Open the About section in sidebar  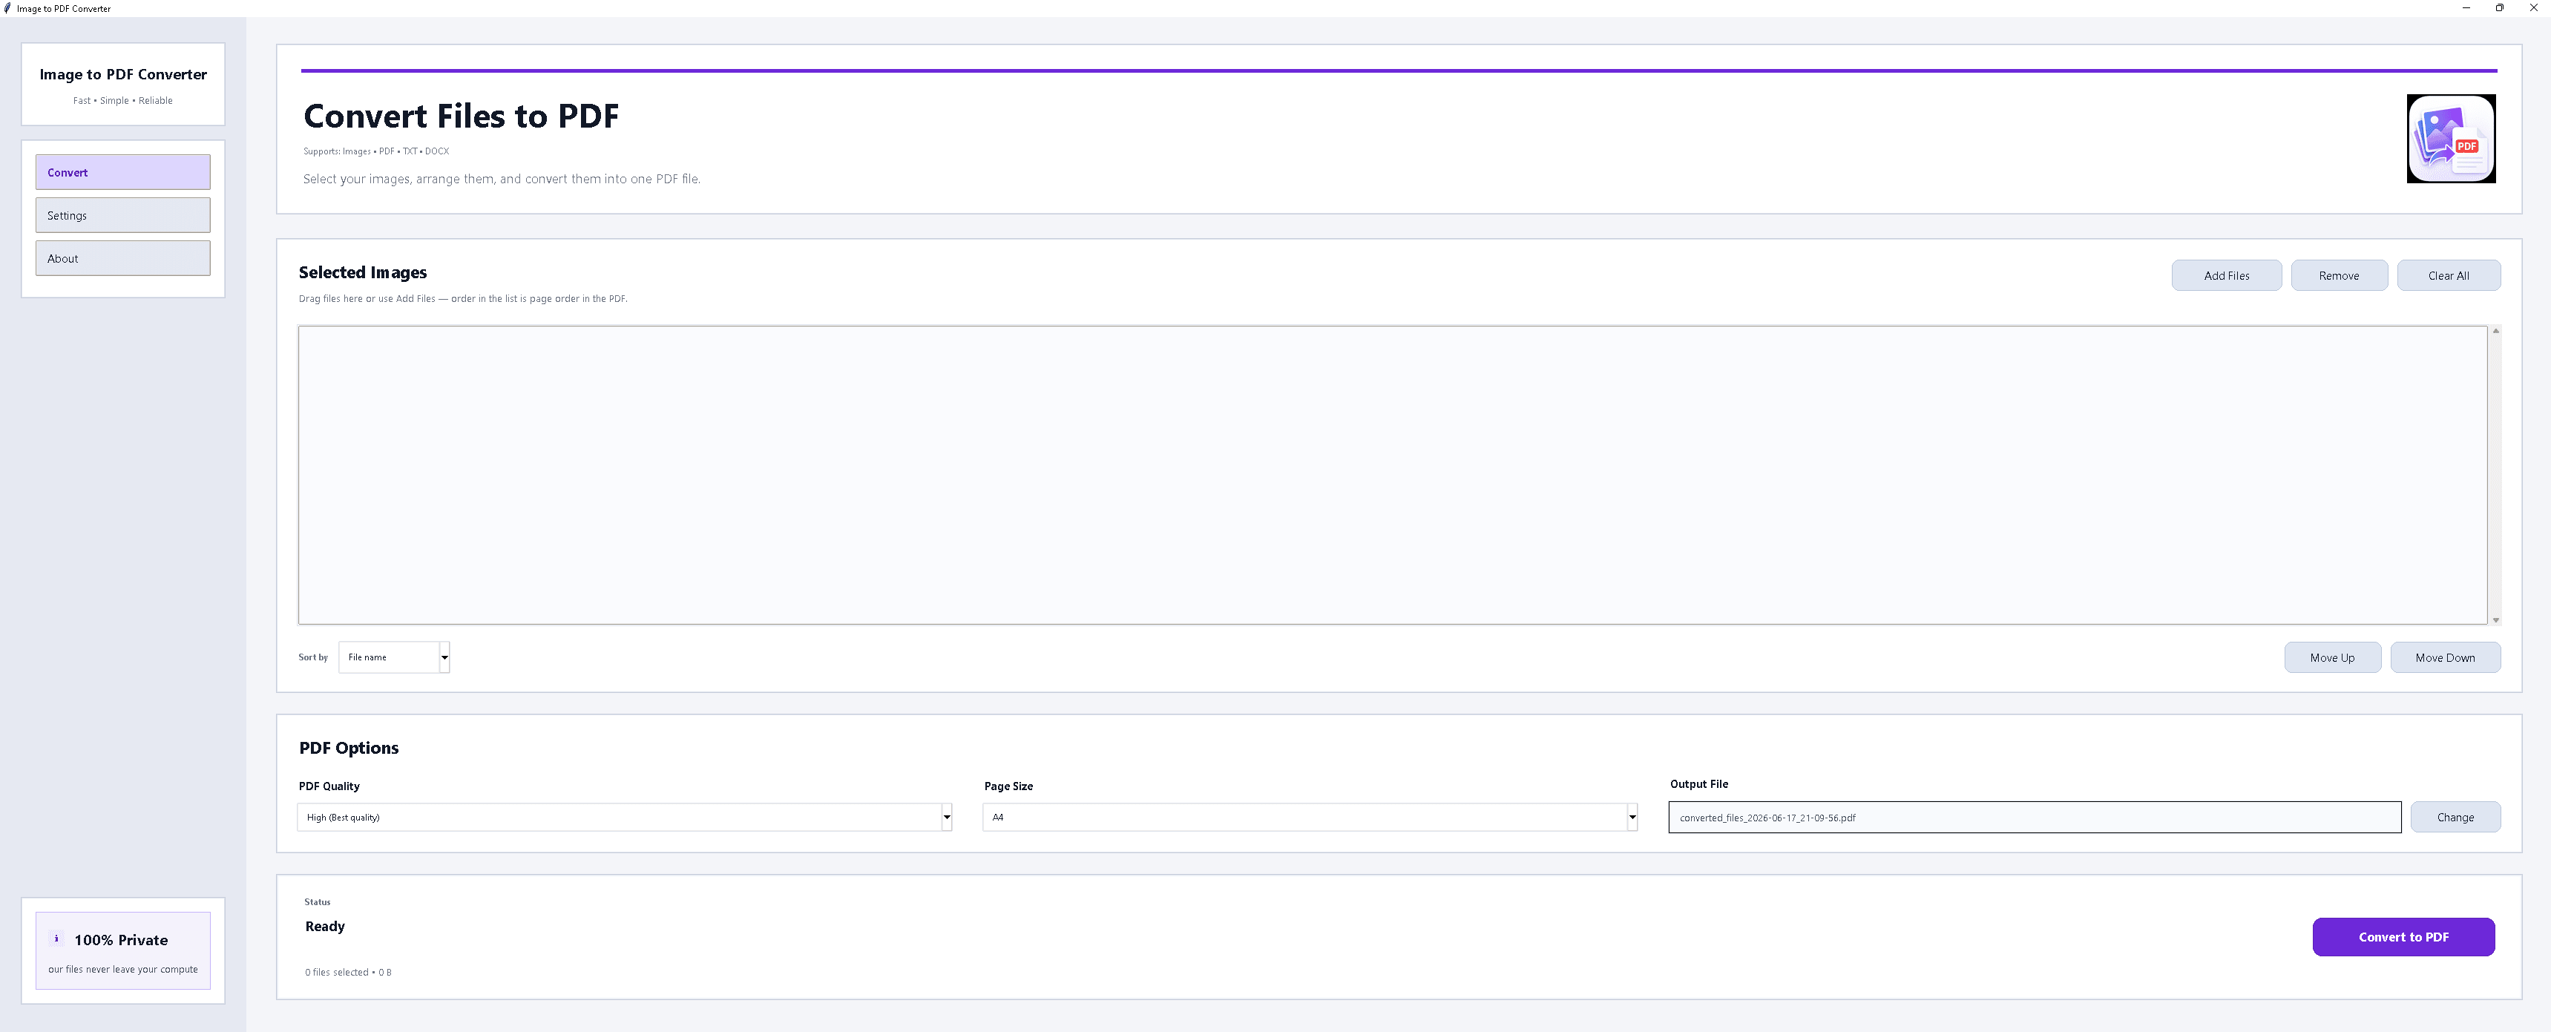coord(122,258)
